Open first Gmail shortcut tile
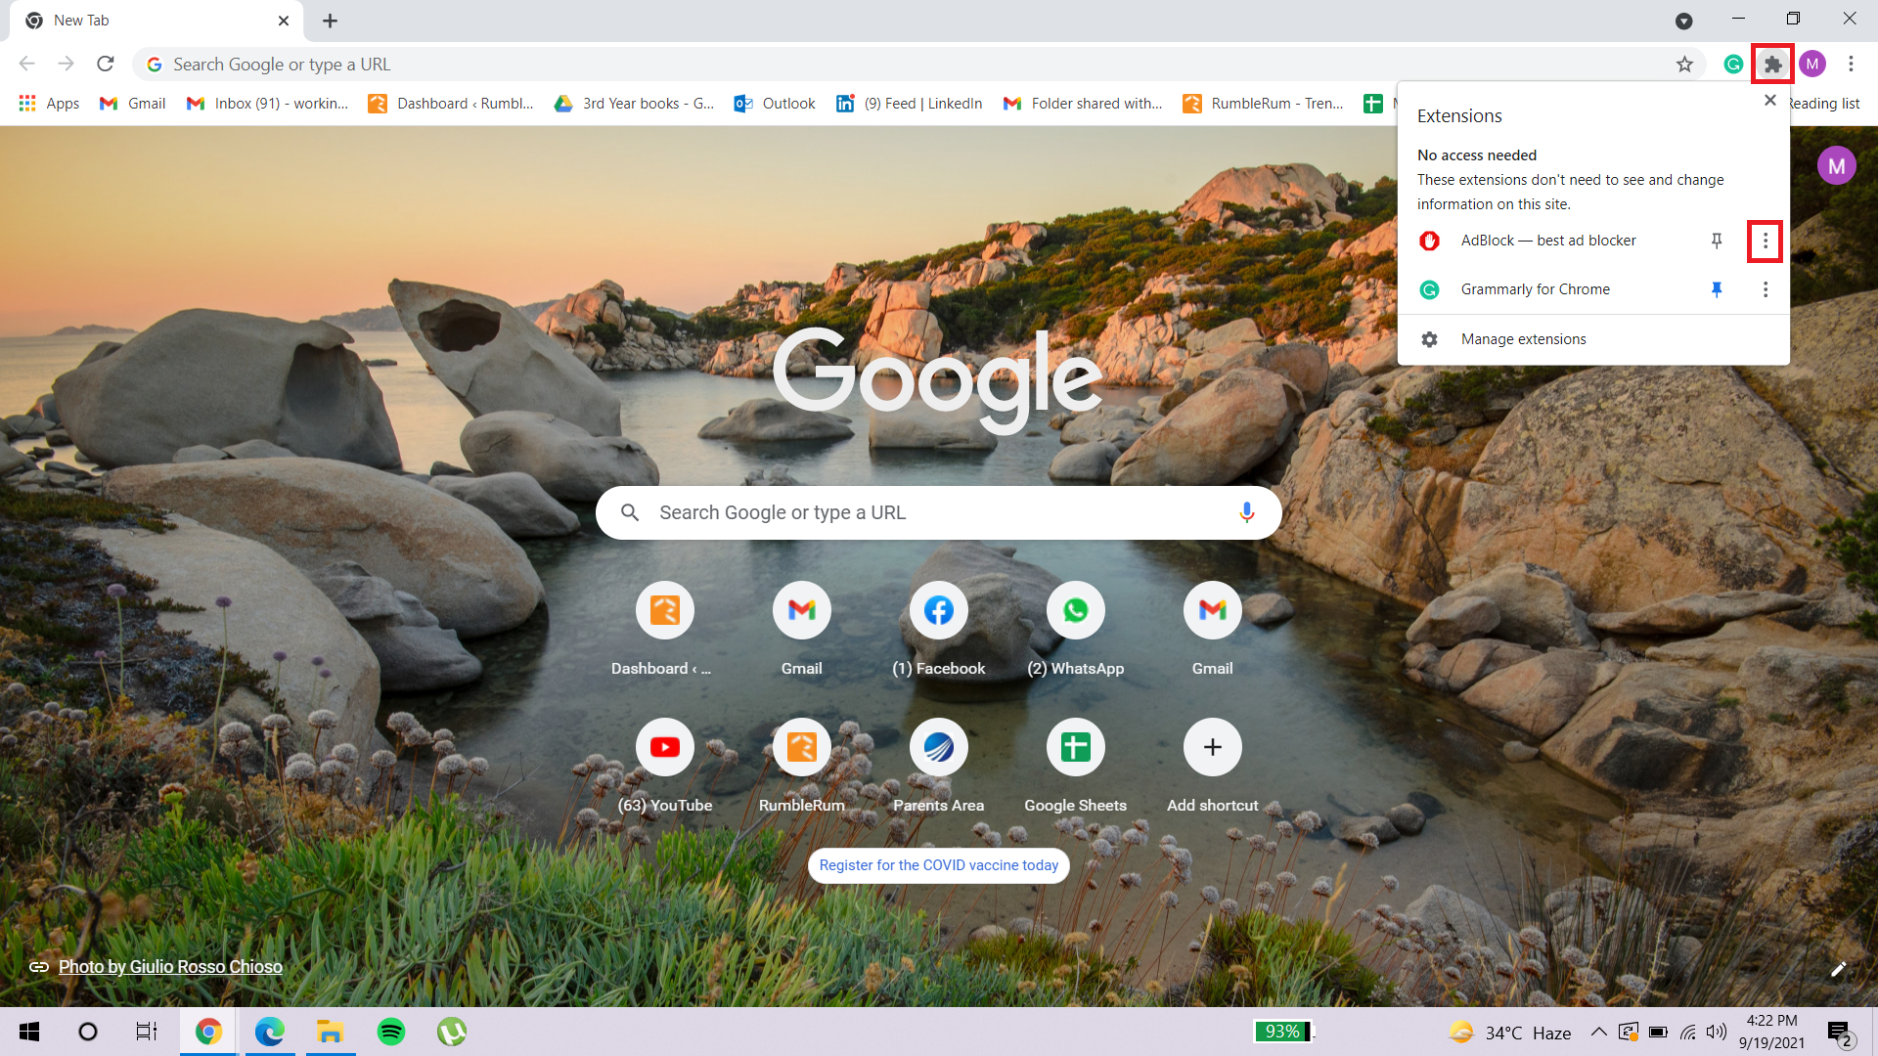This screenshot has height=1056, width=1878. (x=801, y=627)
